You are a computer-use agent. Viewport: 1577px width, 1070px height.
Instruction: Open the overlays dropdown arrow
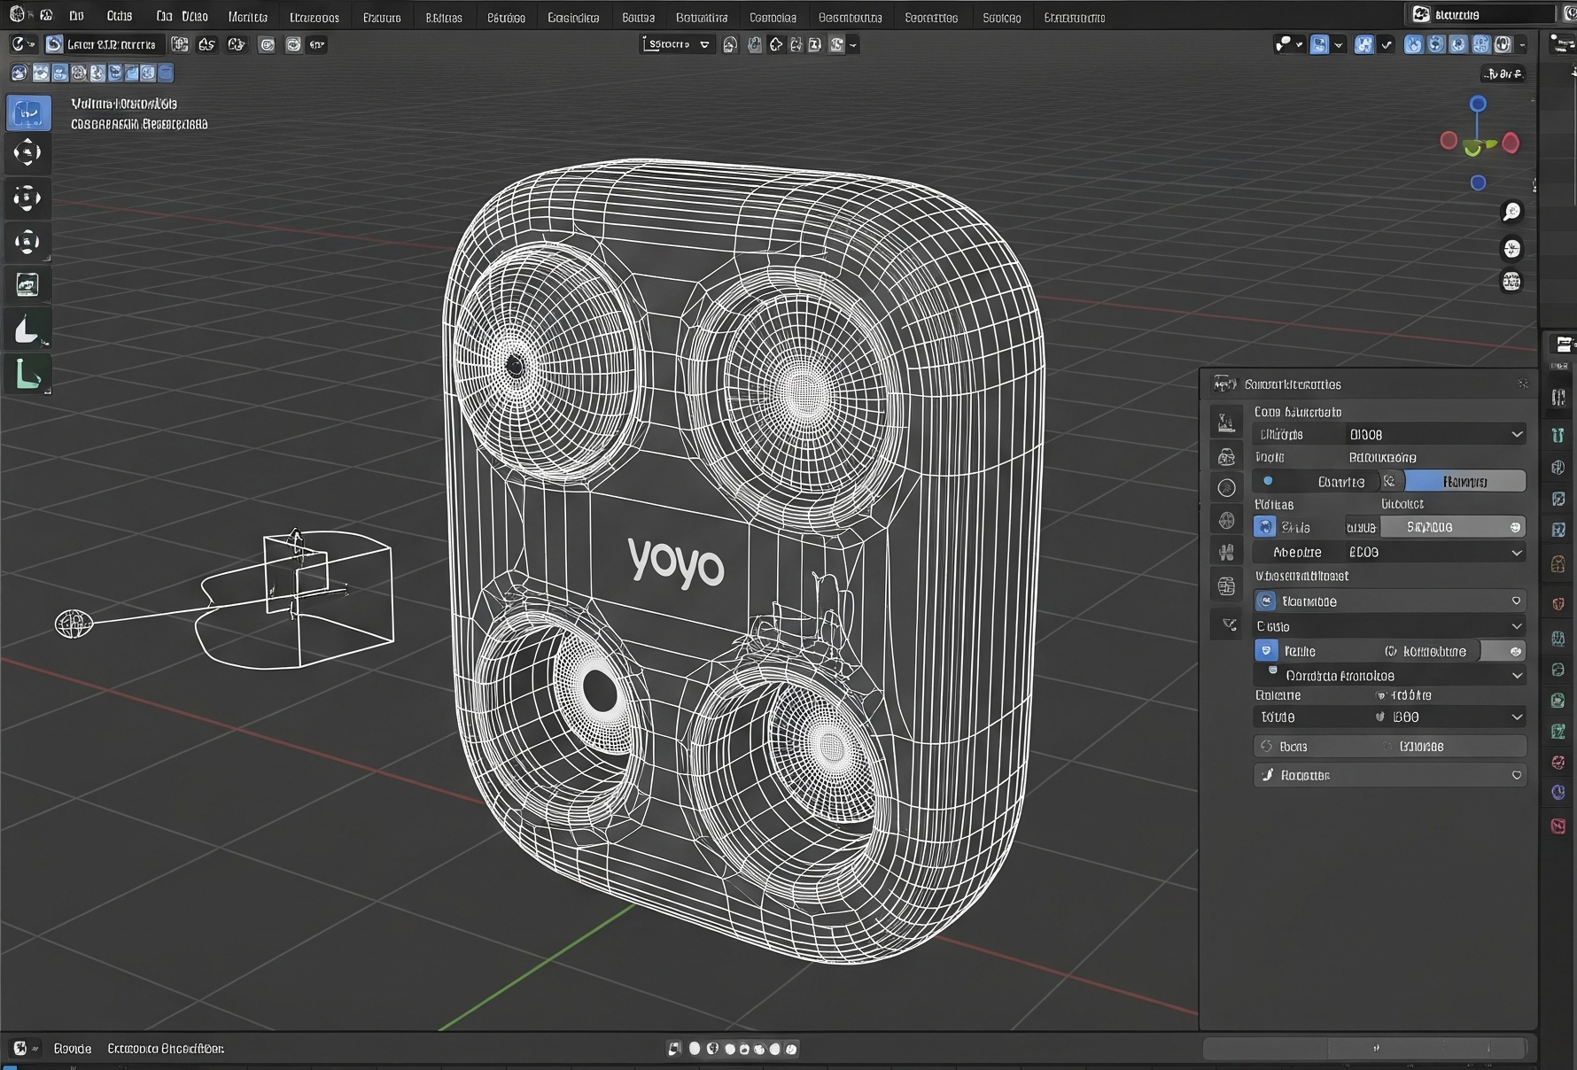[x=1339, y=44]
